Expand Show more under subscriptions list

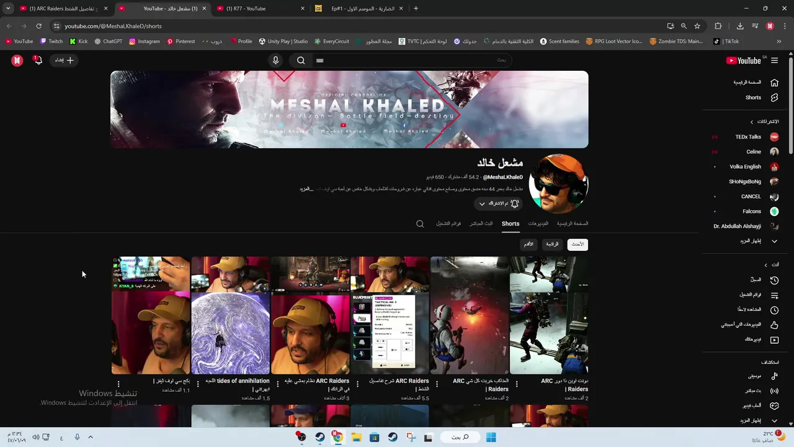point(758,241)
